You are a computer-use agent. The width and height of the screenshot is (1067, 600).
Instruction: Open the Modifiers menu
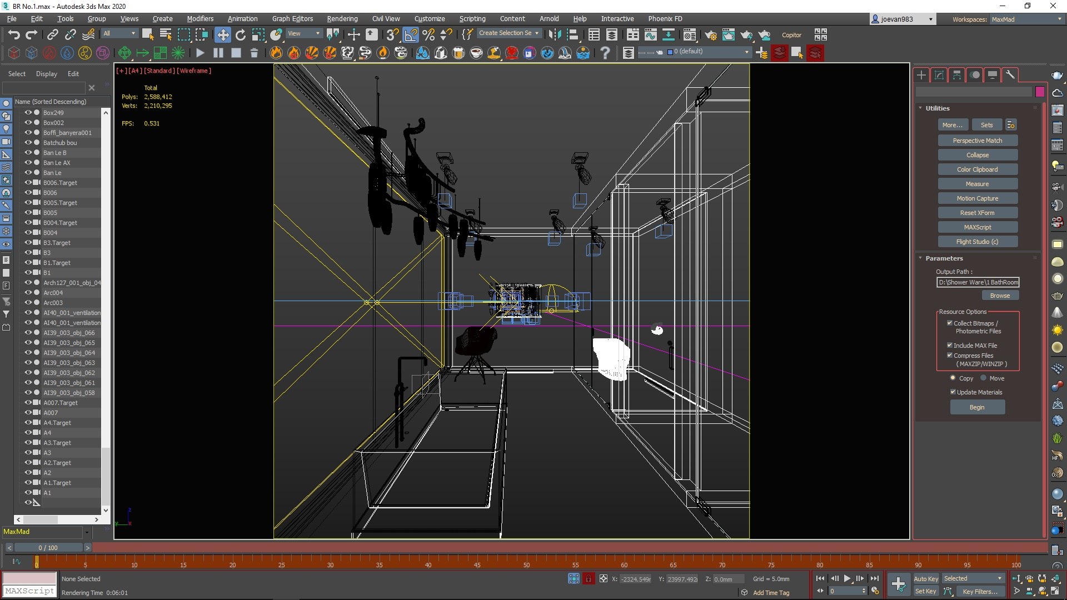[x=200, y=19]
